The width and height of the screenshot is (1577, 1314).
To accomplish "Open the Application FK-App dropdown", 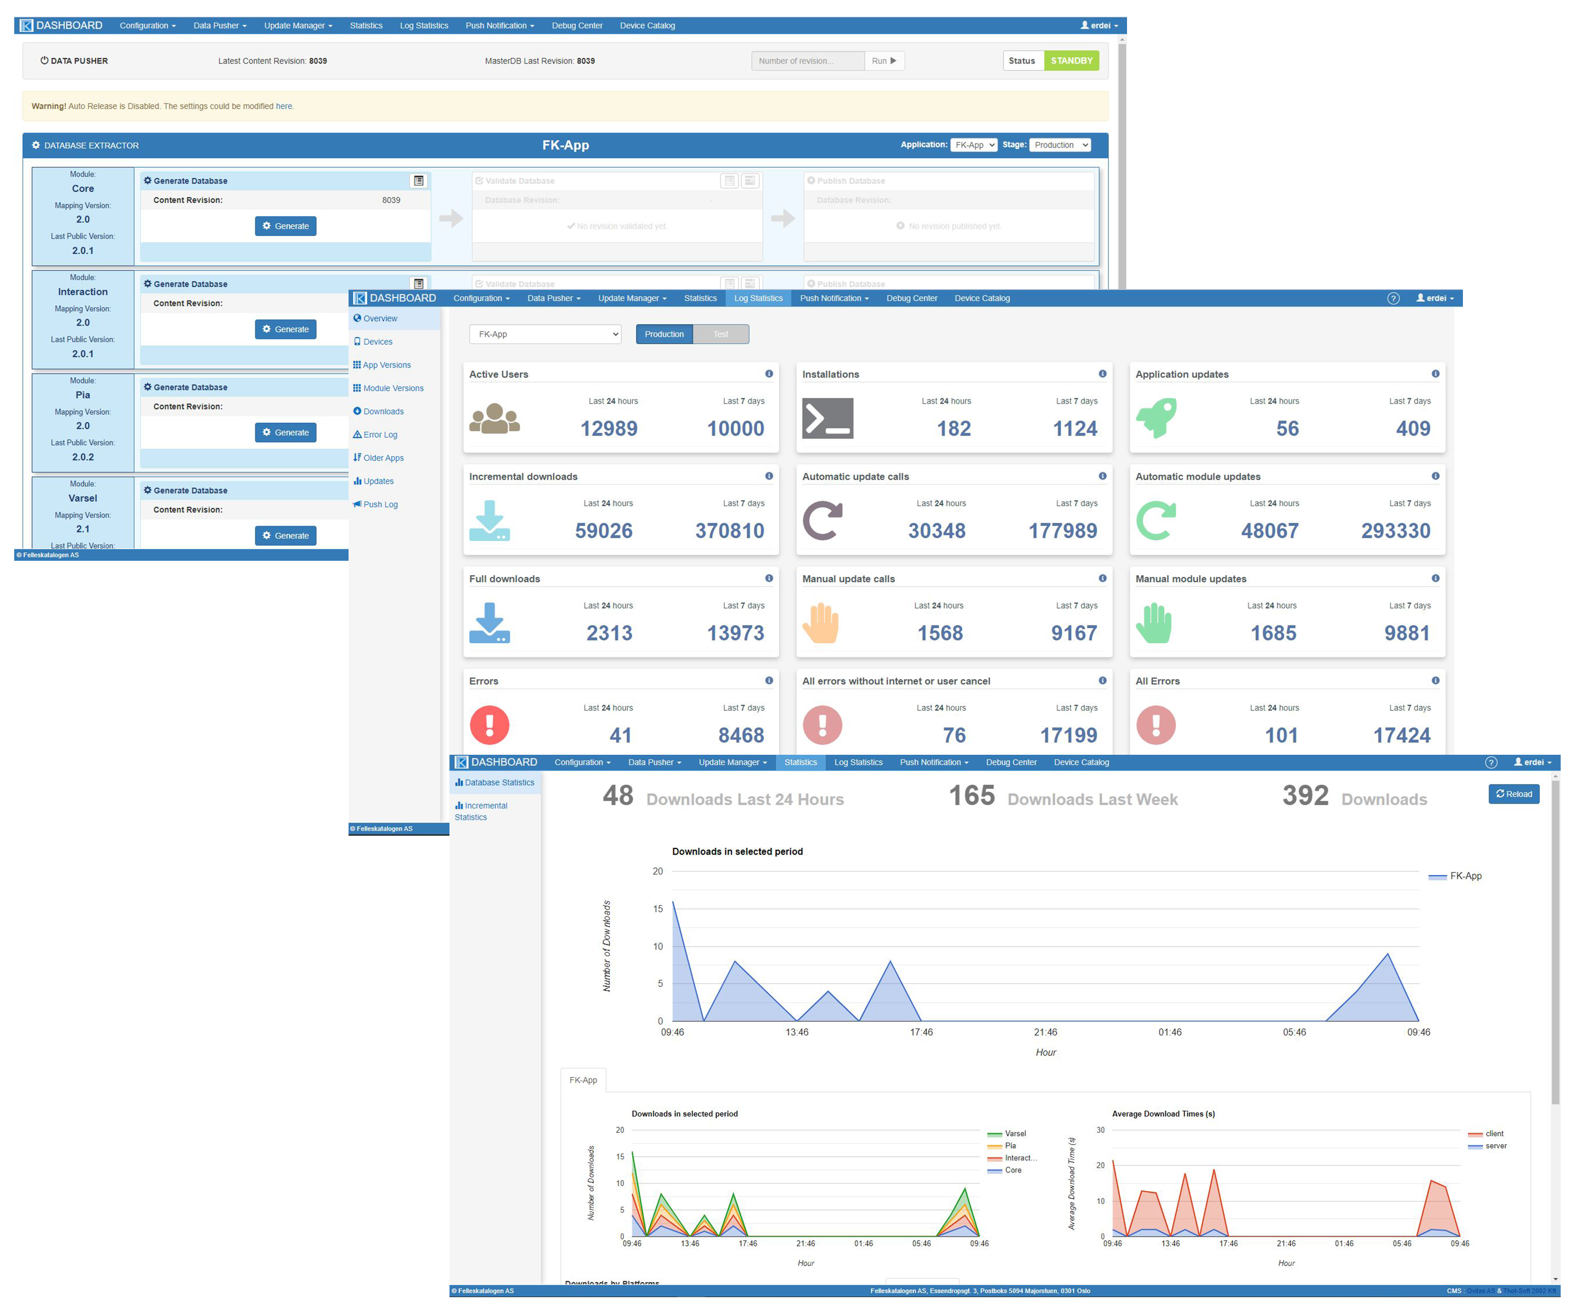I will (x=973, y=145).
